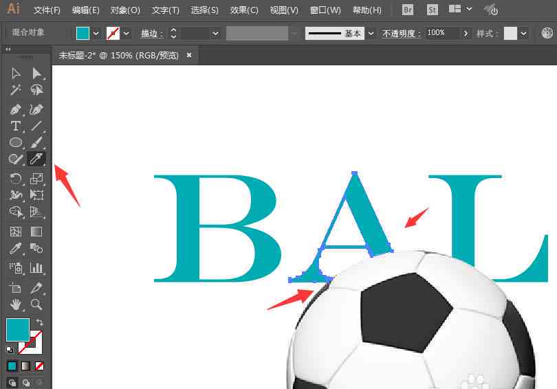Open the stroke weight dropdown
Viewport: 557px width, 389px height.
pos(215,34)
